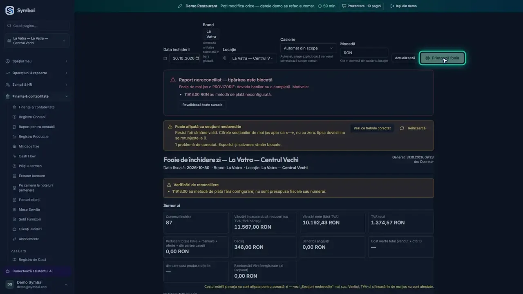
Task: Click the Sold Furnizori icon
Action: (x=15, y=220)
